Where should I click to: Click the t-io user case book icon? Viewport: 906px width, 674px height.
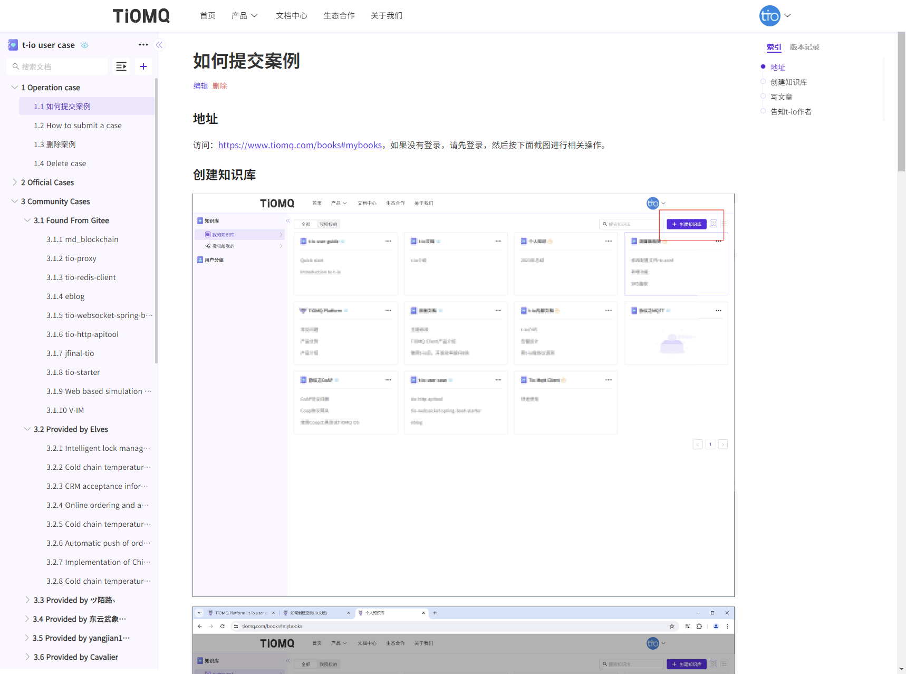(13, 45)
